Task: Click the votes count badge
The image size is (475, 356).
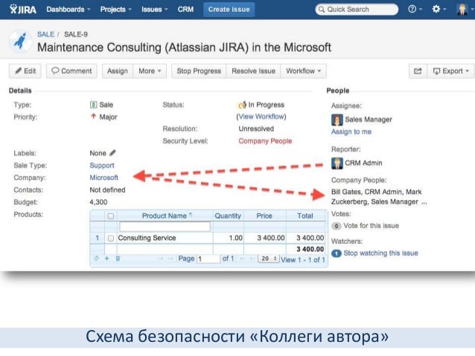Action: (337, 226)
